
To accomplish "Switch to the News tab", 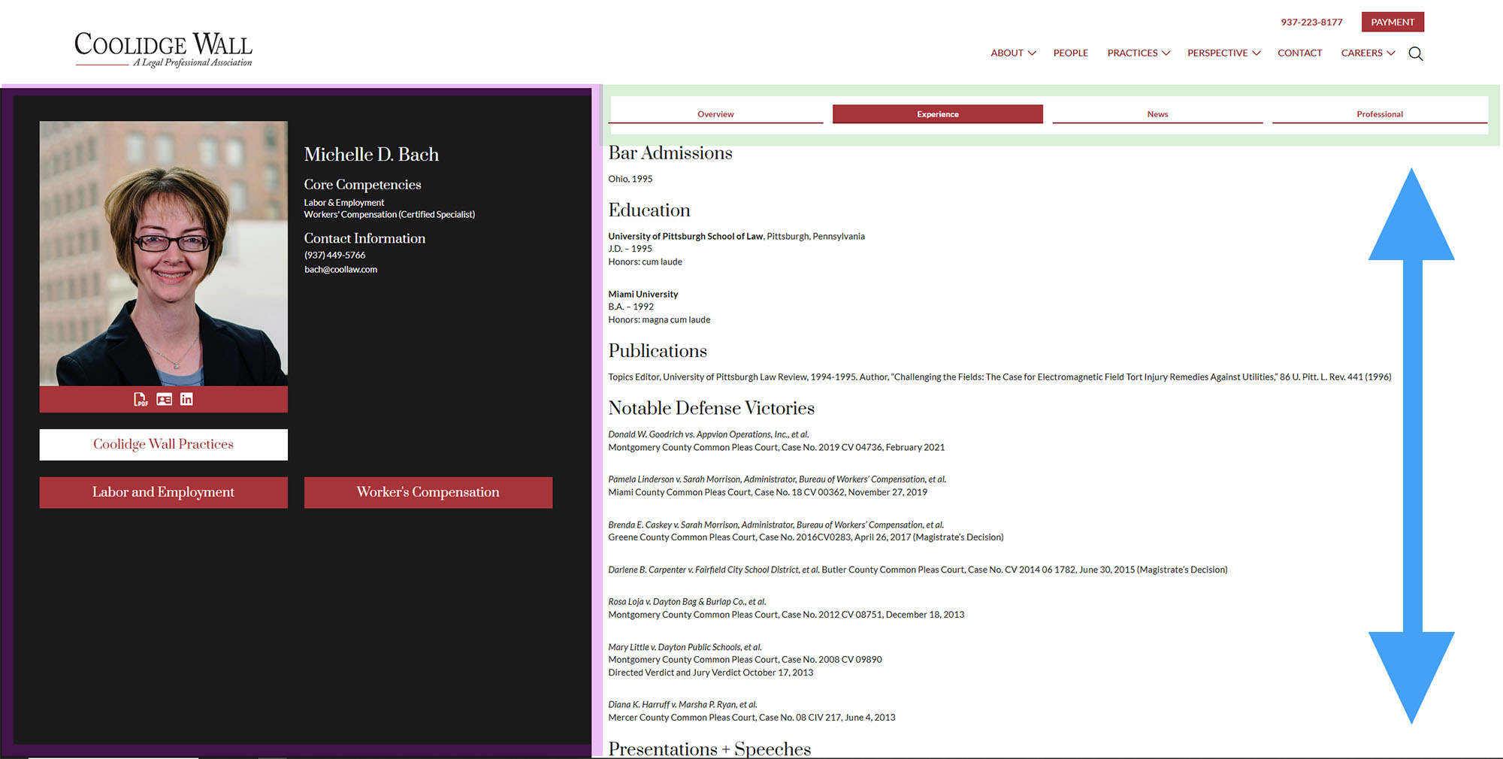I will (x=1157, y=114).
